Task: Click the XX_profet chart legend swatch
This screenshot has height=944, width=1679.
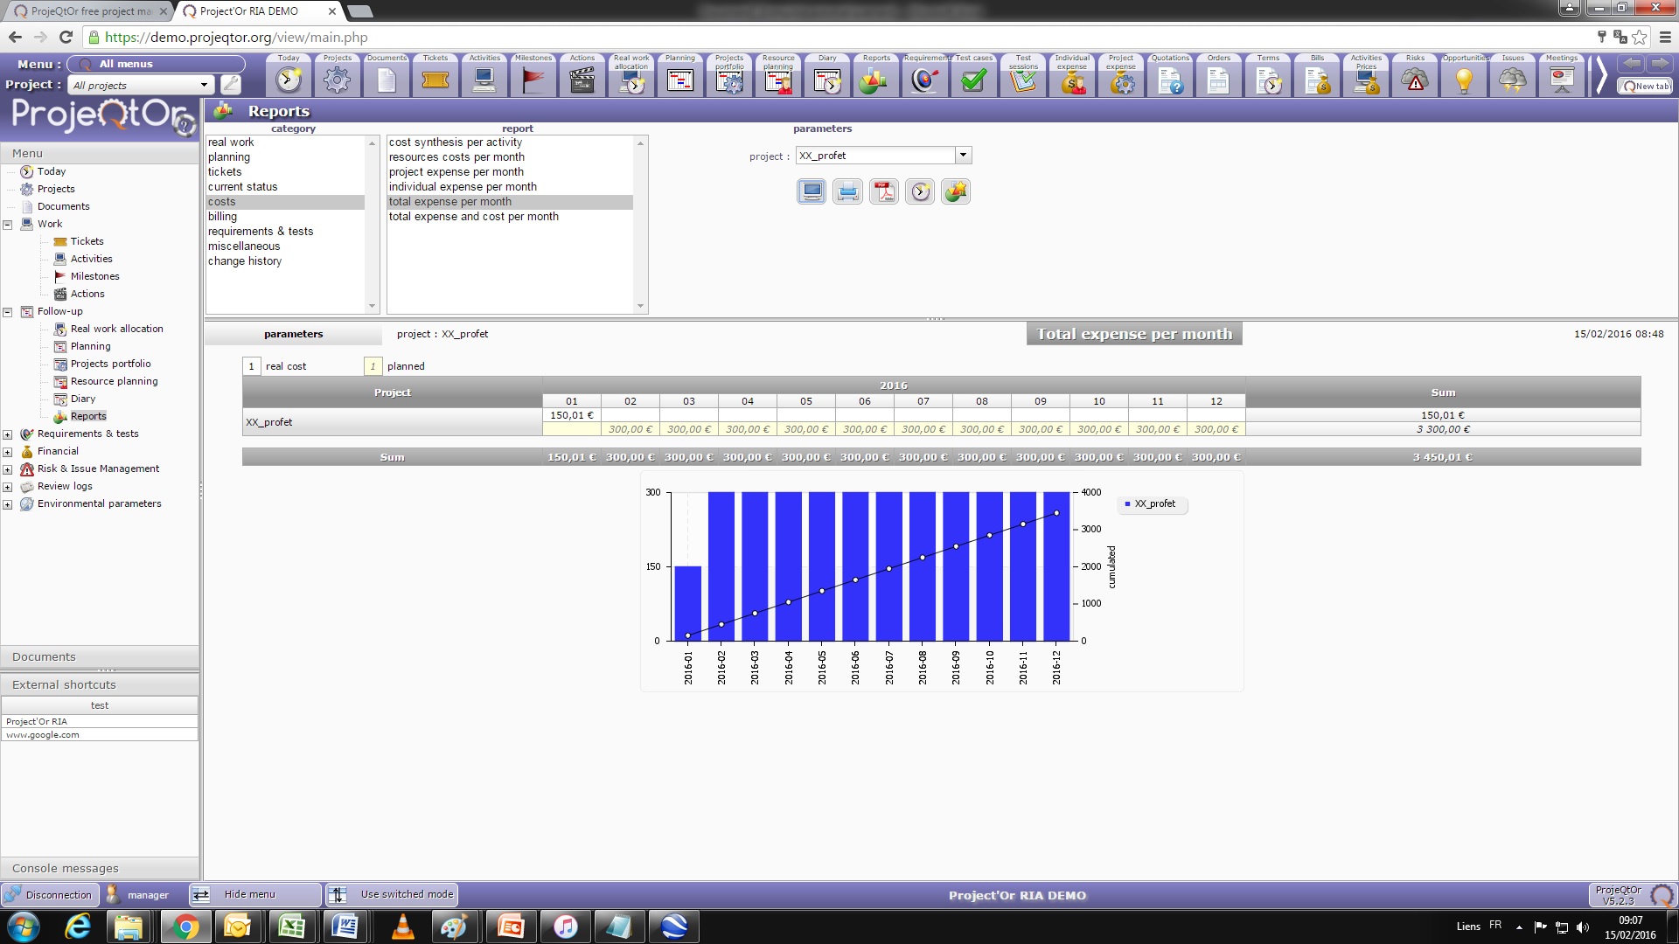Action: tap(1127, 504)
